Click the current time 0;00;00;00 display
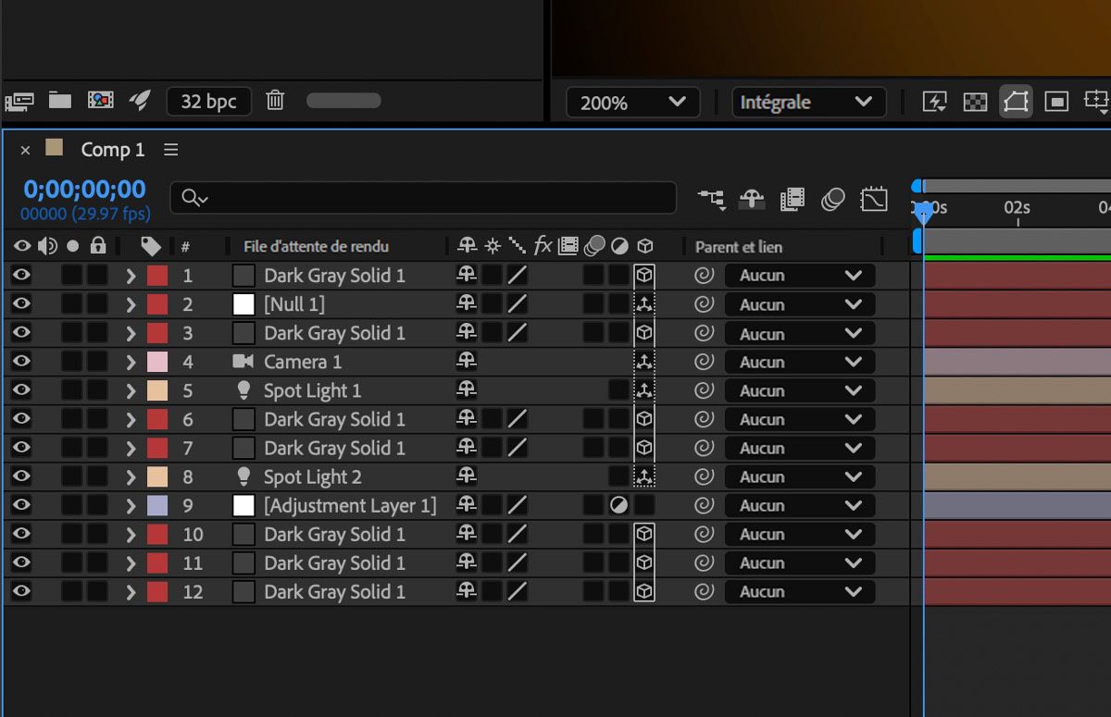 click(x=84, y=190)
